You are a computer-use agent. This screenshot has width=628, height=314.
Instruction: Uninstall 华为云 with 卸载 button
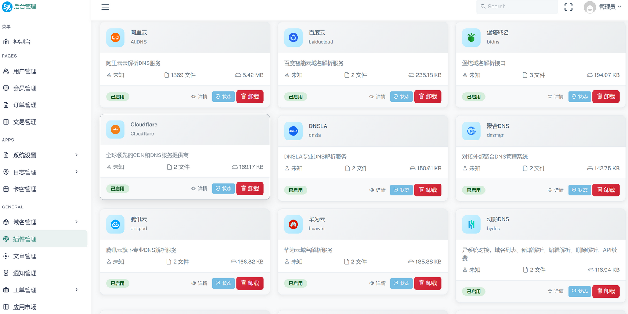tap(428, 283)
